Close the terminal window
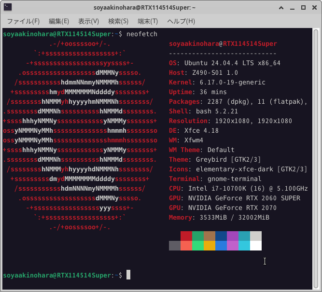The image size is (322, 292). [314, 8]
